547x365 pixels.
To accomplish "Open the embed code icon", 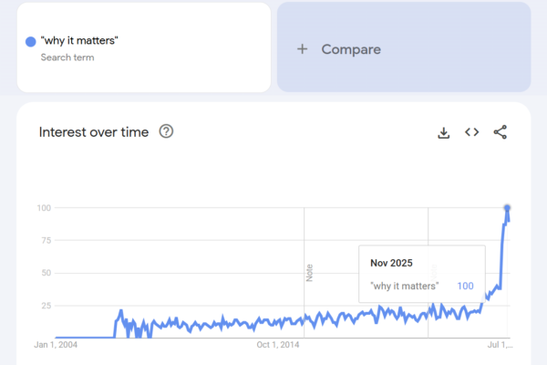I will point(471,132).
